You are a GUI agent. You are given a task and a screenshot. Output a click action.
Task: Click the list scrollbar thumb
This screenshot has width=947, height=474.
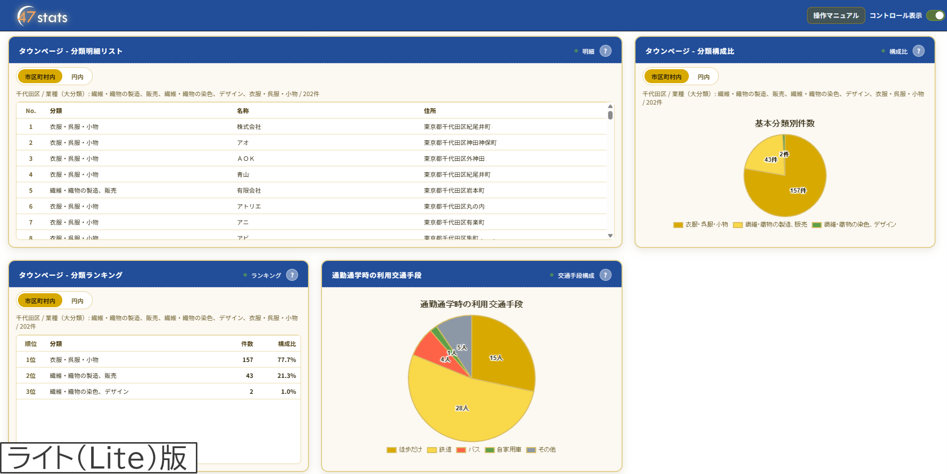(610, 115)
